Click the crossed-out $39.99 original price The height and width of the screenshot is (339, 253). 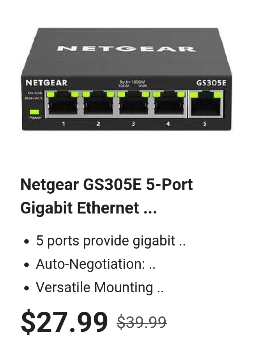tap(142, 322)
